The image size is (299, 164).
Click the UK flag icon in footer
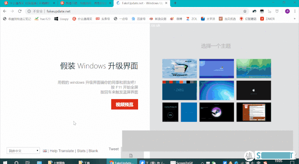44,151
